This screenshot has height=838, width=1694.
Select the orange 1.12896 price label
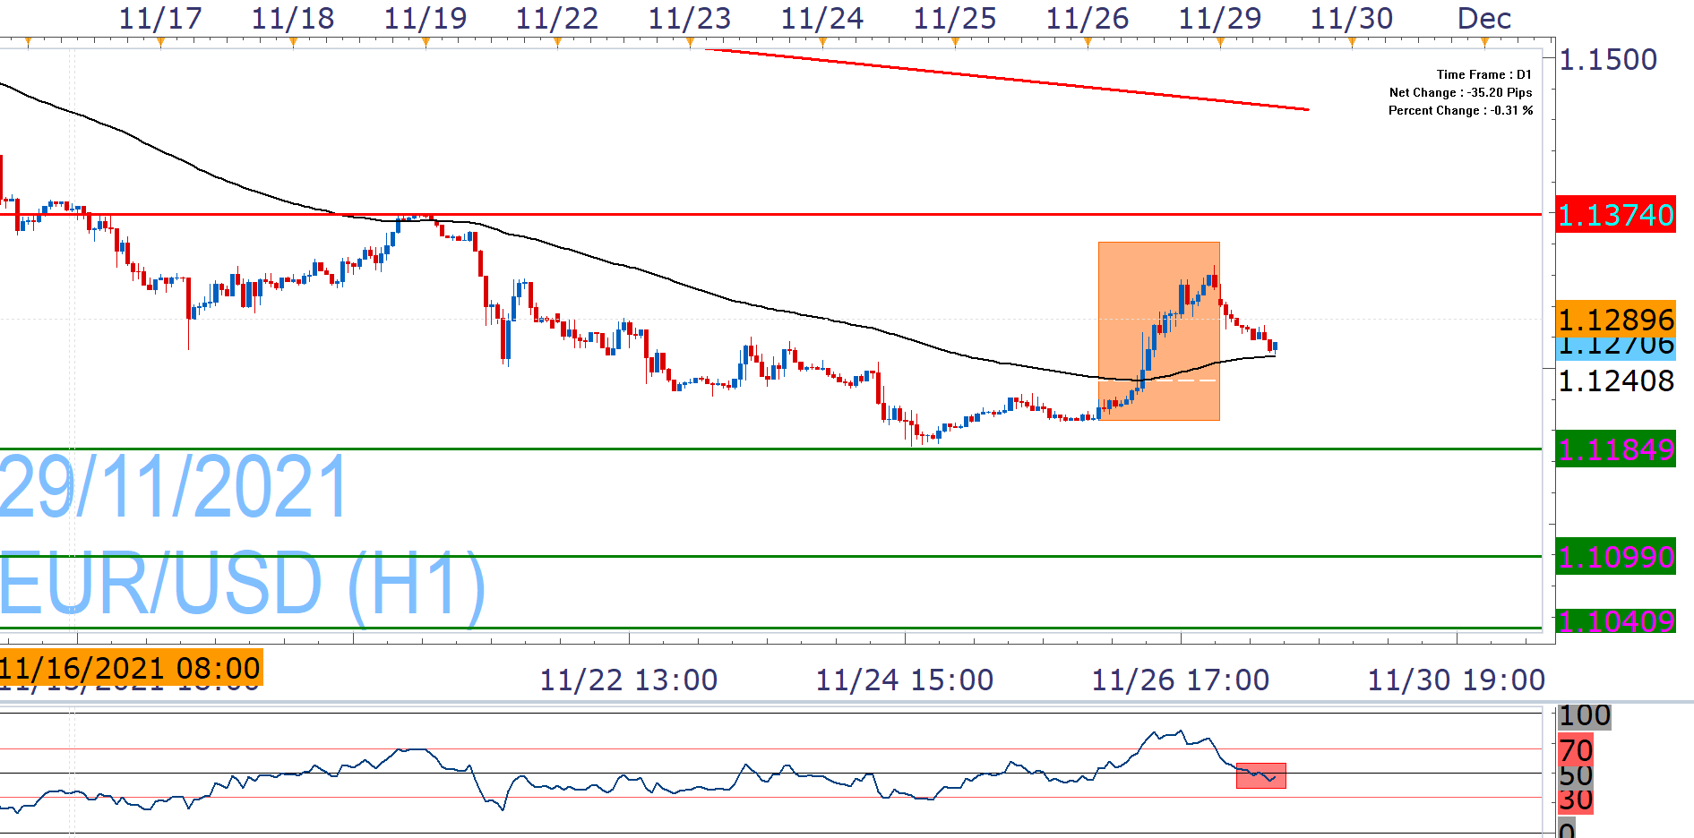[1615, 317]
